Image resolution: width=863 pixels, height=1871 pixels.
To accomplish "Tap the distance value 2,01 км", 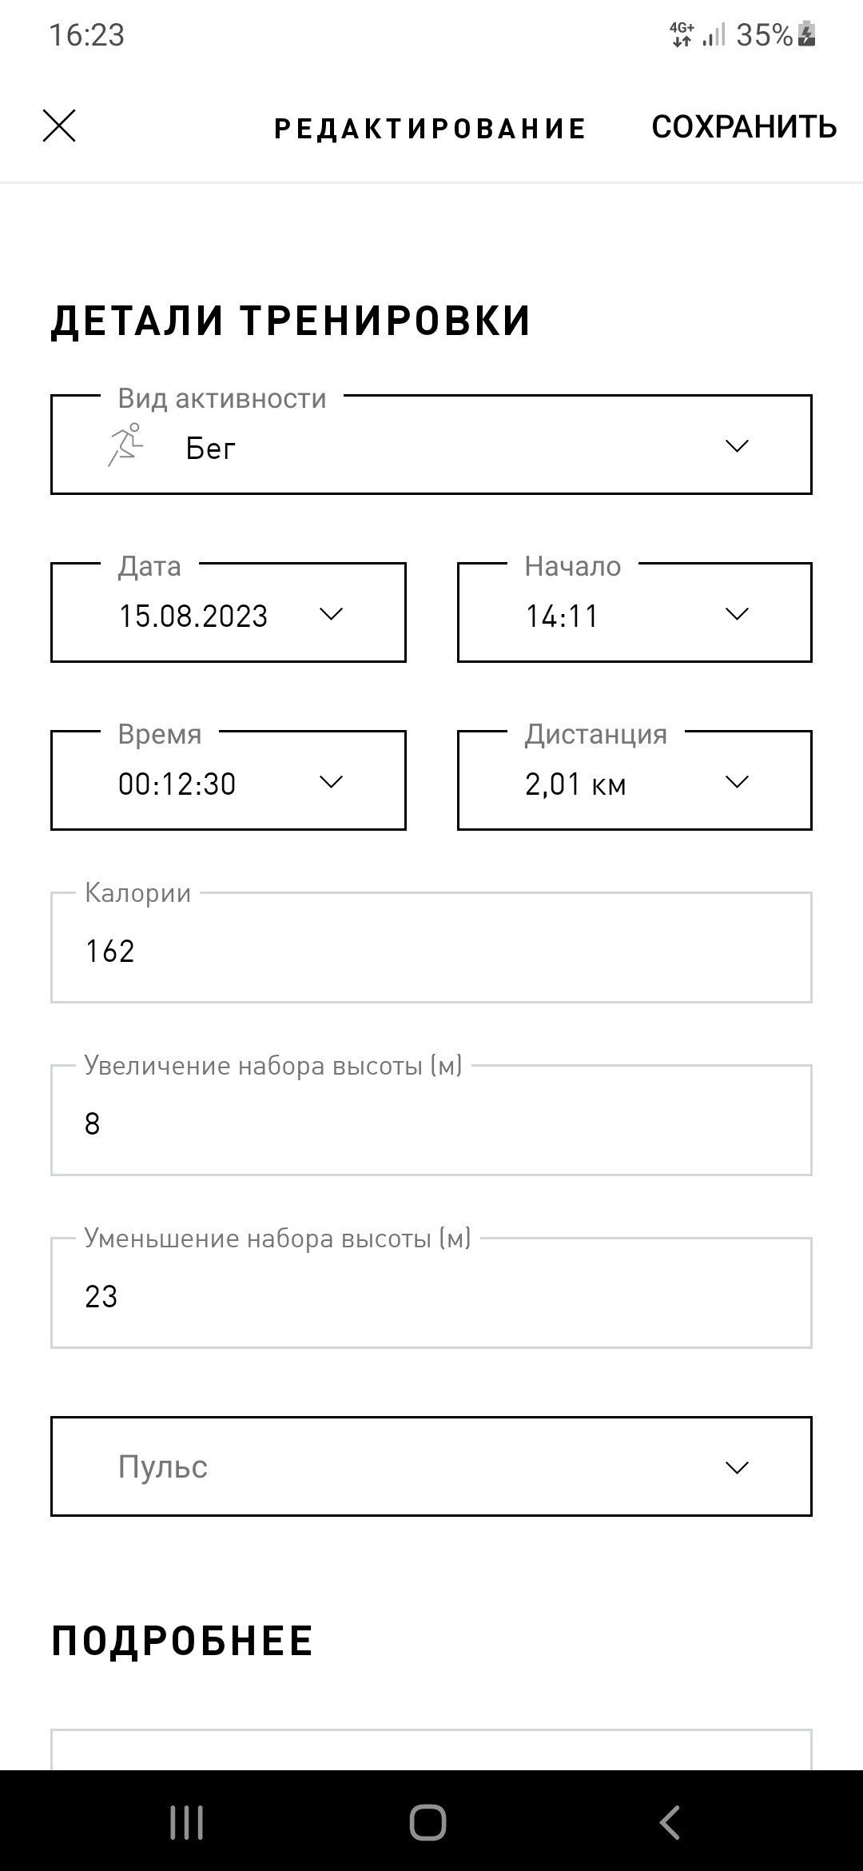I will click(575, 784).
